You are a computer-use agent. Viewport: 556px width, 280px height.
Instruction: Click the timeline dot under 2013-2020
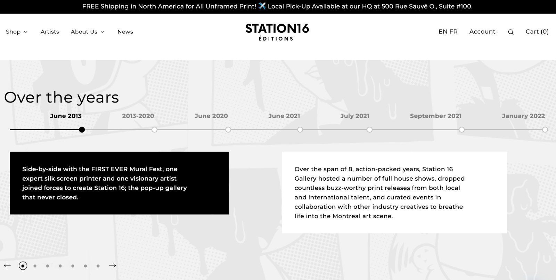154,130
